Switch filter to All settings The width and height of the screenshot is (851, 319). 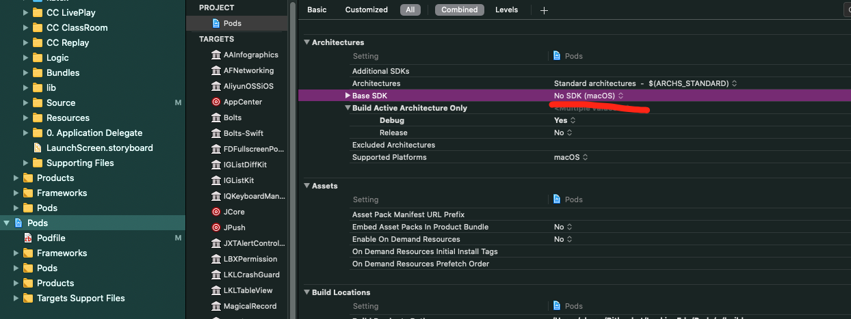pos(410,10)
